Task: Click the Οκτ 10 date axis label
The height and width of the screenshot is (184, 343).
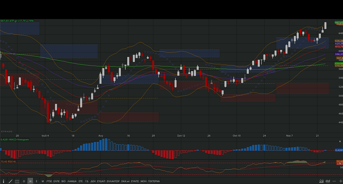Action: pyautogui.click(x=237, y=136)
